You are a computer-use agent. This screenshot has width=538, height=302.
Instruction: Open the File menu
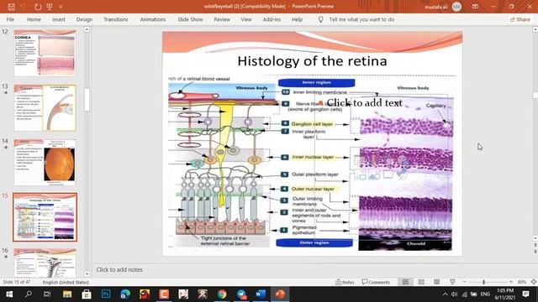point(10,19)
